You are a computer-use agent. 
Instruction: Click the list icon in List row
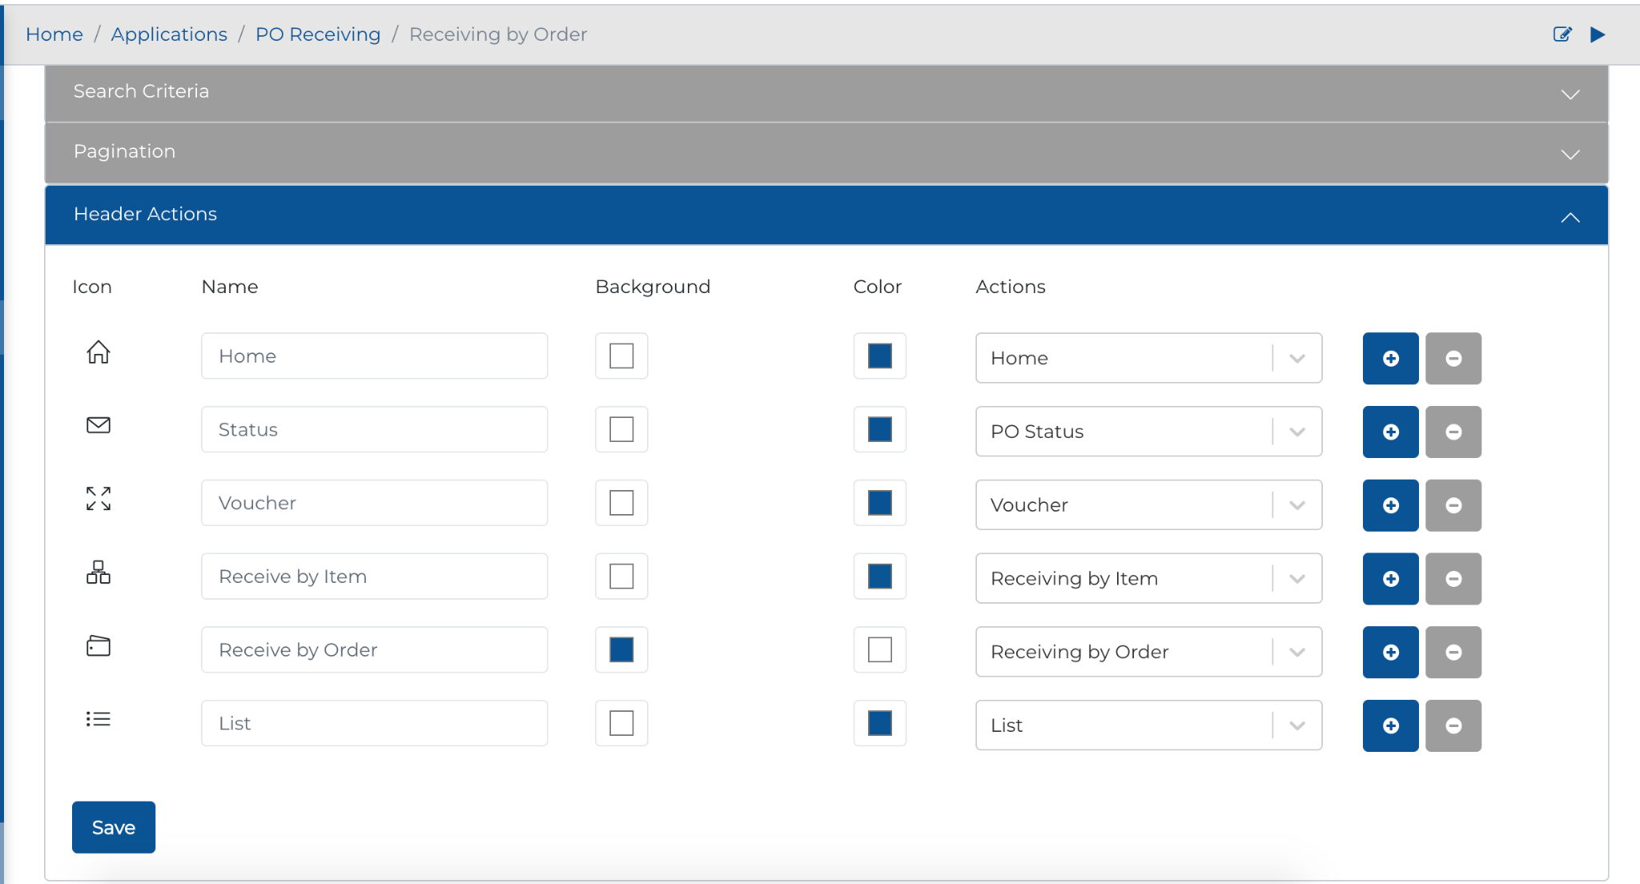pos(98,719)
